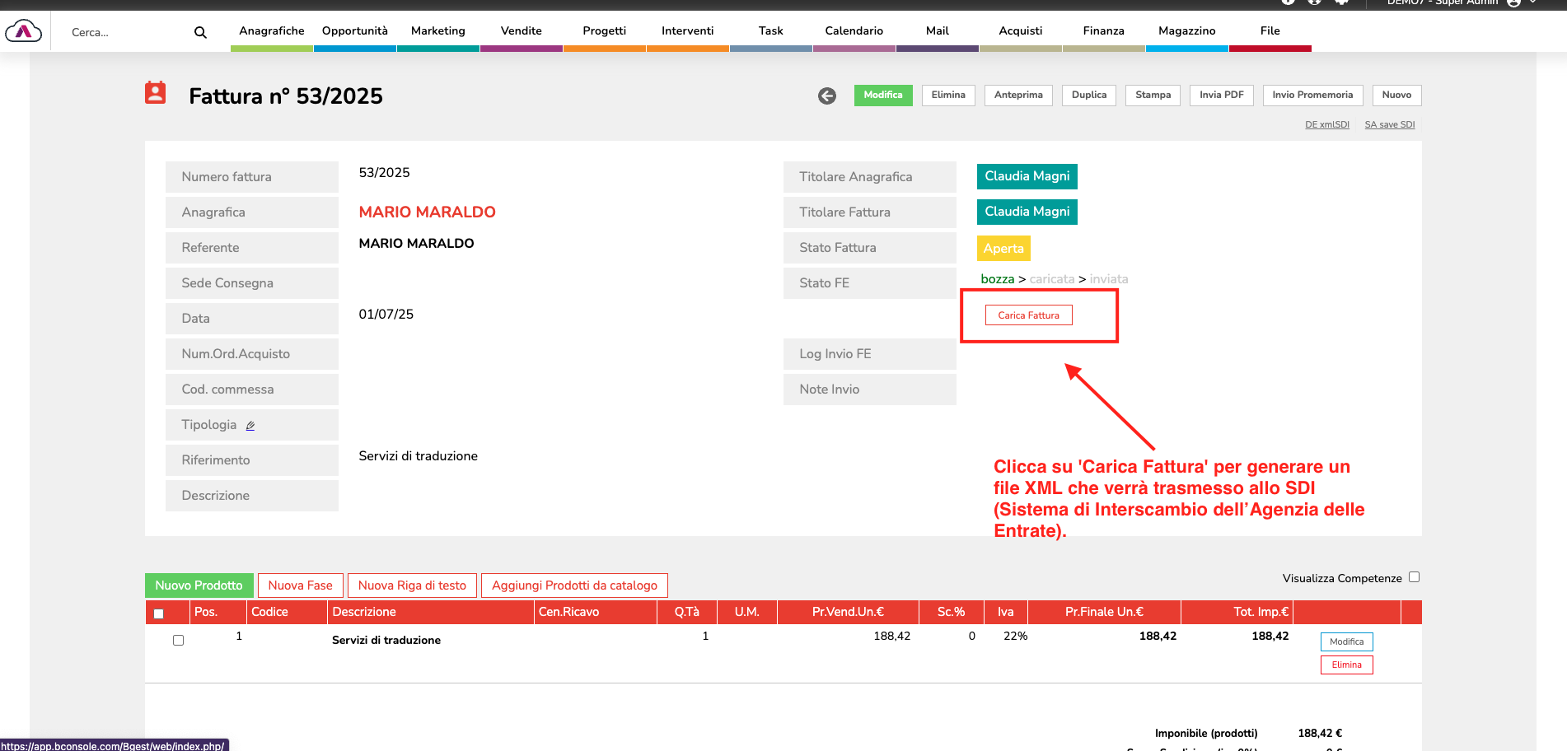Enable the Visualizza Competenze checkbox
Viewport: 1567px width, 751px height.
click(1414, 577)
